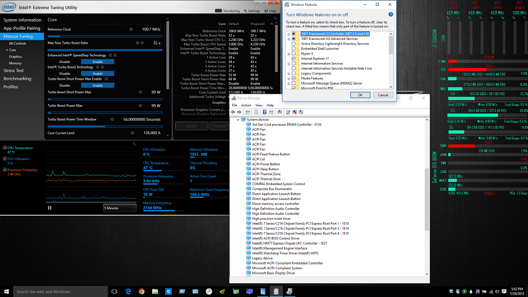Launch Google Chrome from the taskbar
The image size is (528, 297).
click(142, 292)
